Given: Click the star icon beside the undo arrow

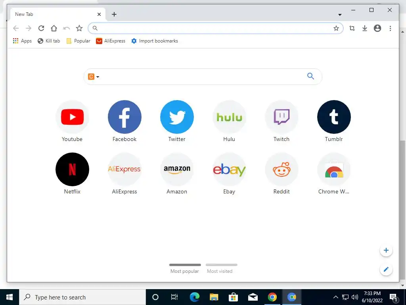Looking at the screenshot, I should 79,28.
